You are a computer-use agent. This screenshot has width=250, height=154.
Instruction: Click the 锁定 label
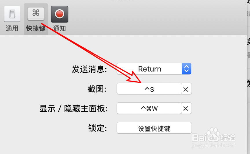click(98, 128)
